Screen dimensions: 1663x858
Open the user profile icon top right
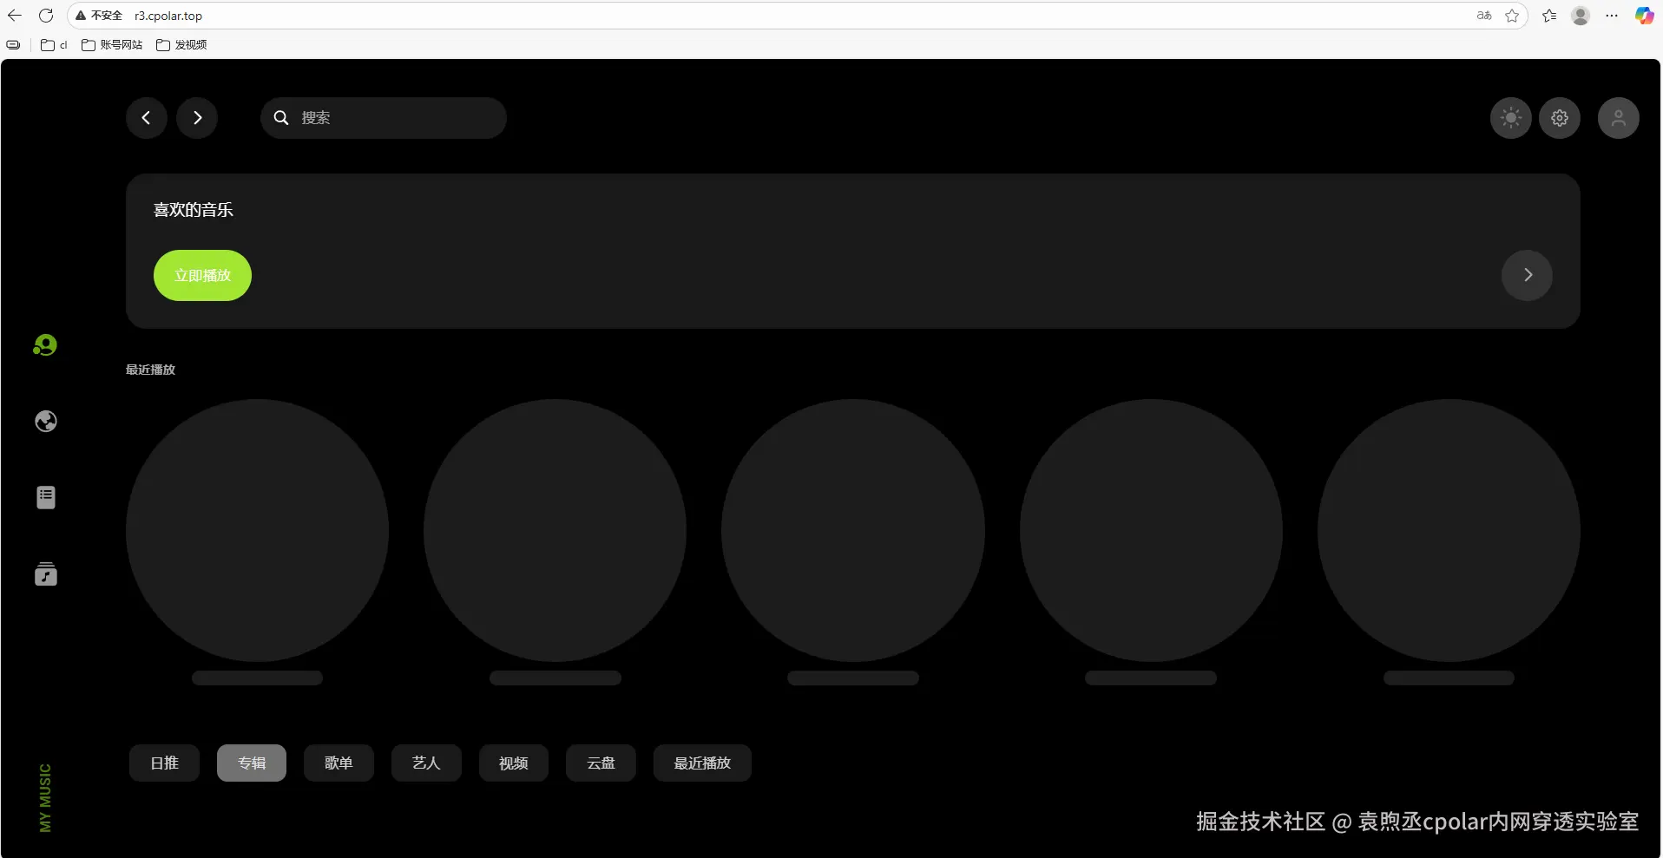pyautogui.click(x=1619, y=118)
